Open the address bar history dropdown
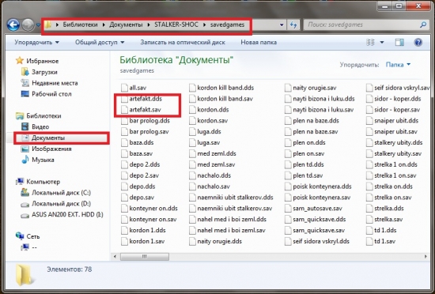Screen dimensions: 435x294 click(282, 24)
